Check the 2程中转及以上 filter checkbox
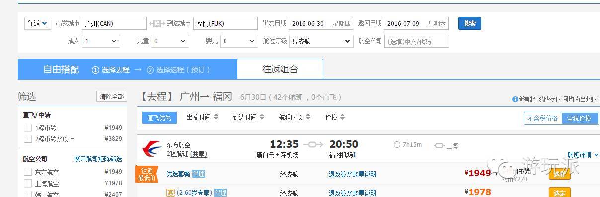 coord(28,139)
